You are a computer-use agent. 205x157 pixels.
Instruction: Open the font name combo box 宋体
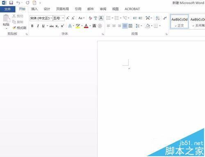pyautogui.click(x=41, y=18)
